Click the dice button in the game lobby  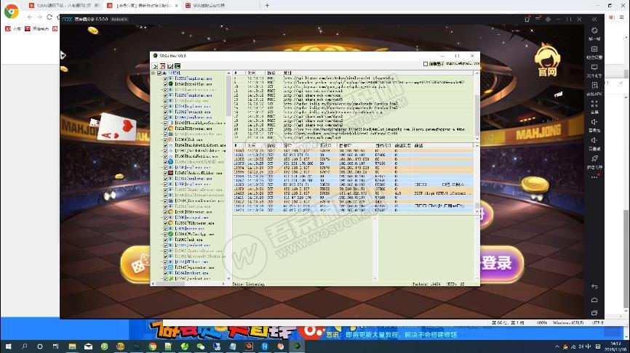136,264
